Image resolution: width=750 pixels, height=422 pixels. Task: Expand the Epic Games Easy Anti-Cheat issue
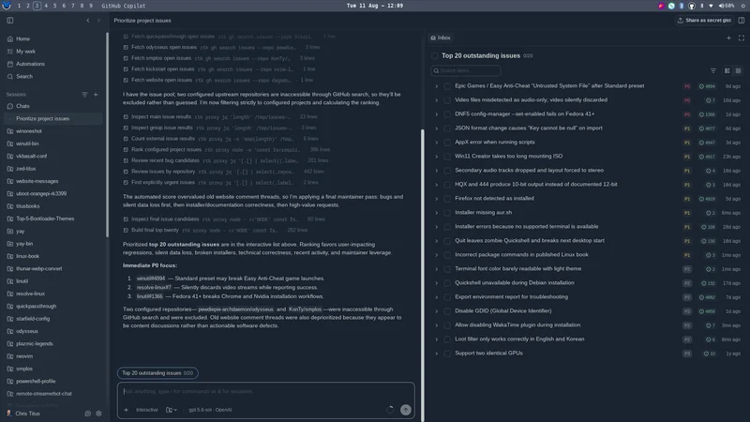(436, 86)
